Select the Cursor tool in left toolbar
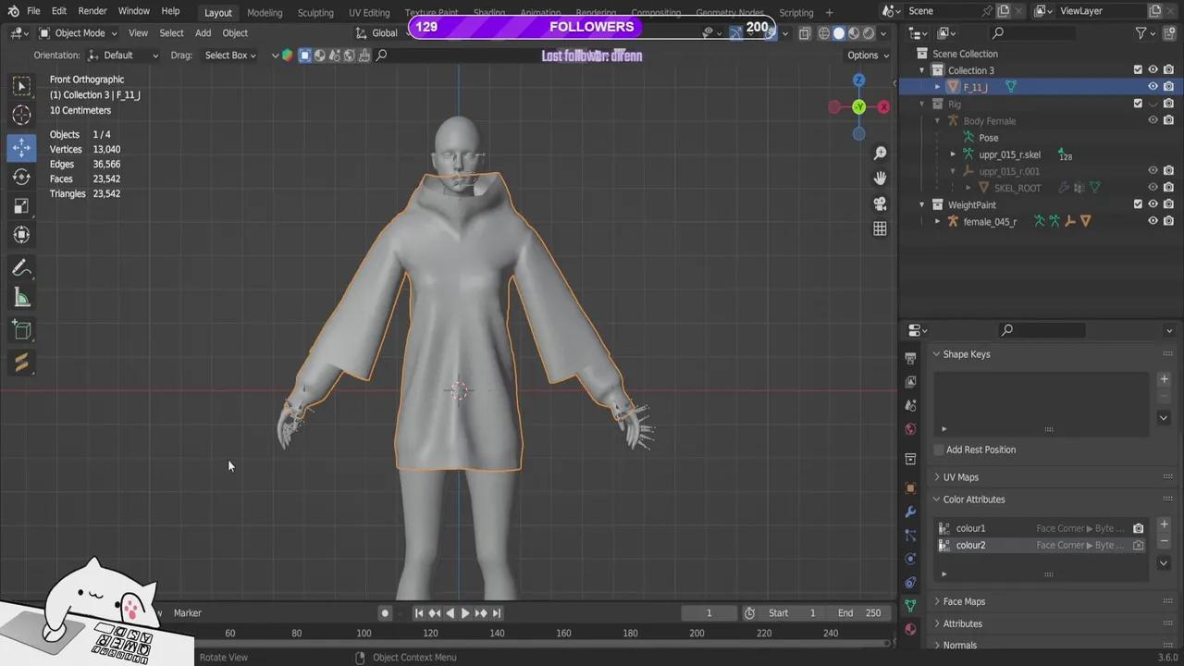This screenshot has height=666, width=1184. click(x=21, y=116)
